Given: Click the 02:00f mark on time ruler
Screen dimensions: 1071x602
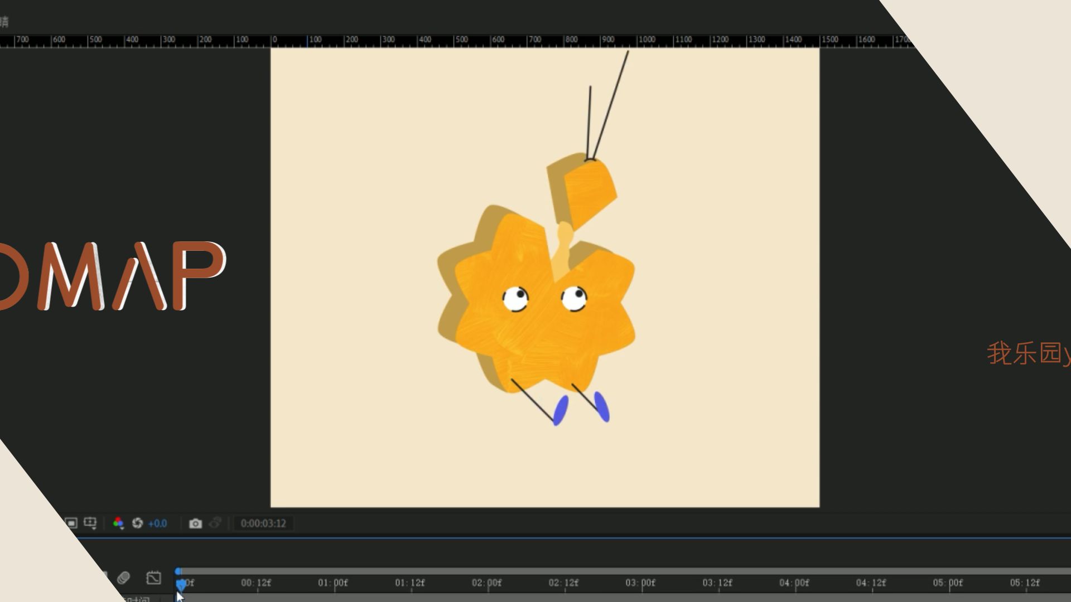Looking at the screenshot, I should [487, 582].
